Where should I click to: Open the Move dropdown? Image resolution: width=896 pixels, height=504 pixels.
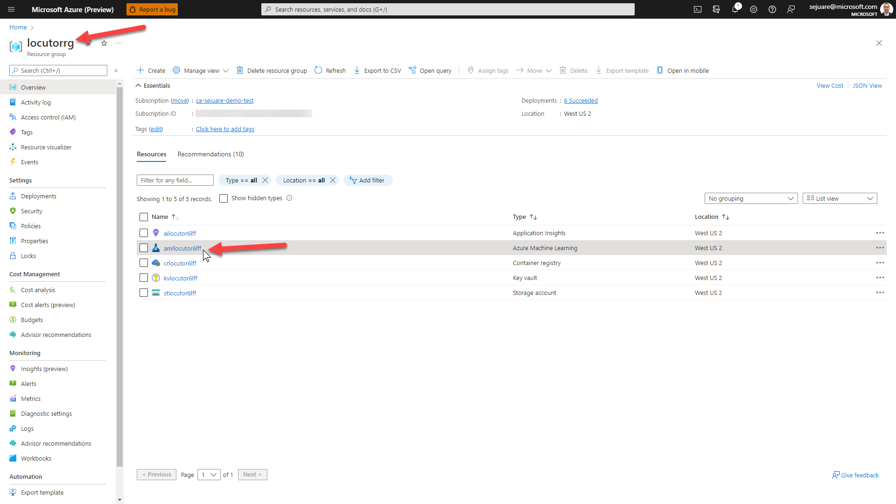[534, 70]
